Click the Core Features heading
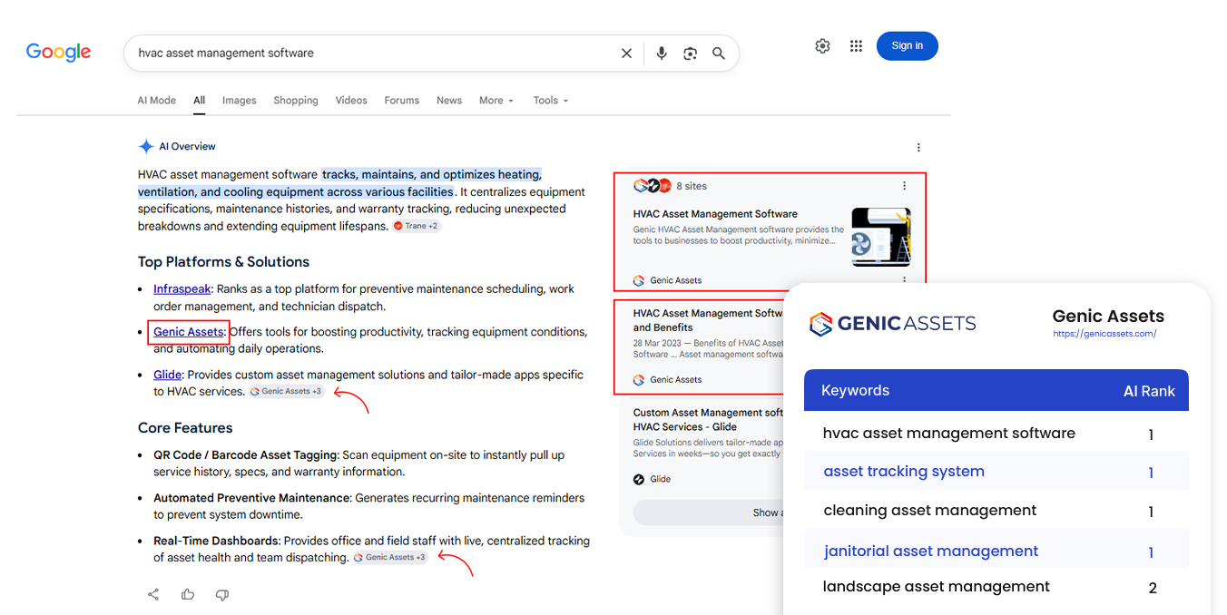This screenshot has height=615, width=1227. 185,428
